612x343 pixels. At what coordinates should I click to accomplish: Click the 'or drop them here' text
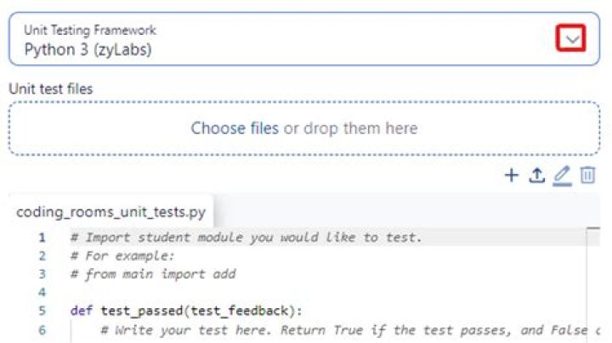[x=350, y=128]
